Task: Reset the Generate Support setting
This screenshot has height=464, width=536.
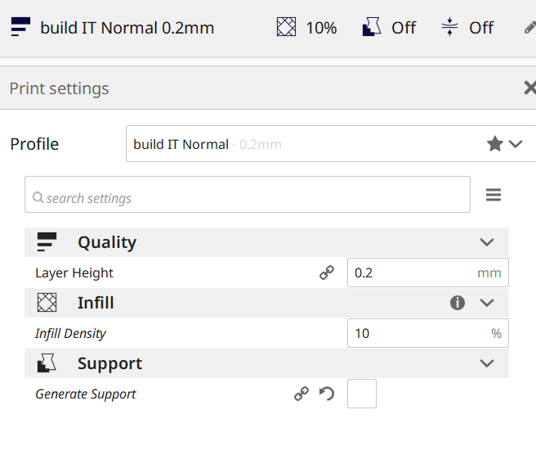Action: (327, 394)
